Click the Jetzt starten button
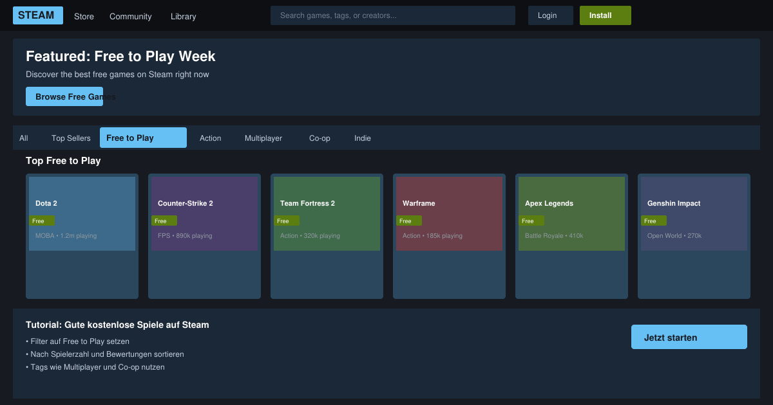 tap(689, 337)
